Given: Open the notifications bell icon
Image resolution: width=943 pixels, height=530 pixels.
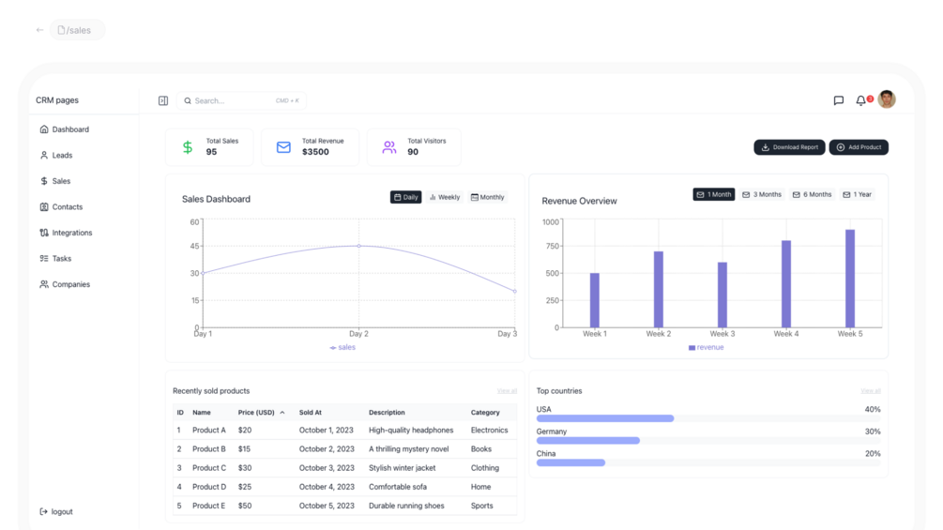Looking at the screenshot, I should coord(860,101).
